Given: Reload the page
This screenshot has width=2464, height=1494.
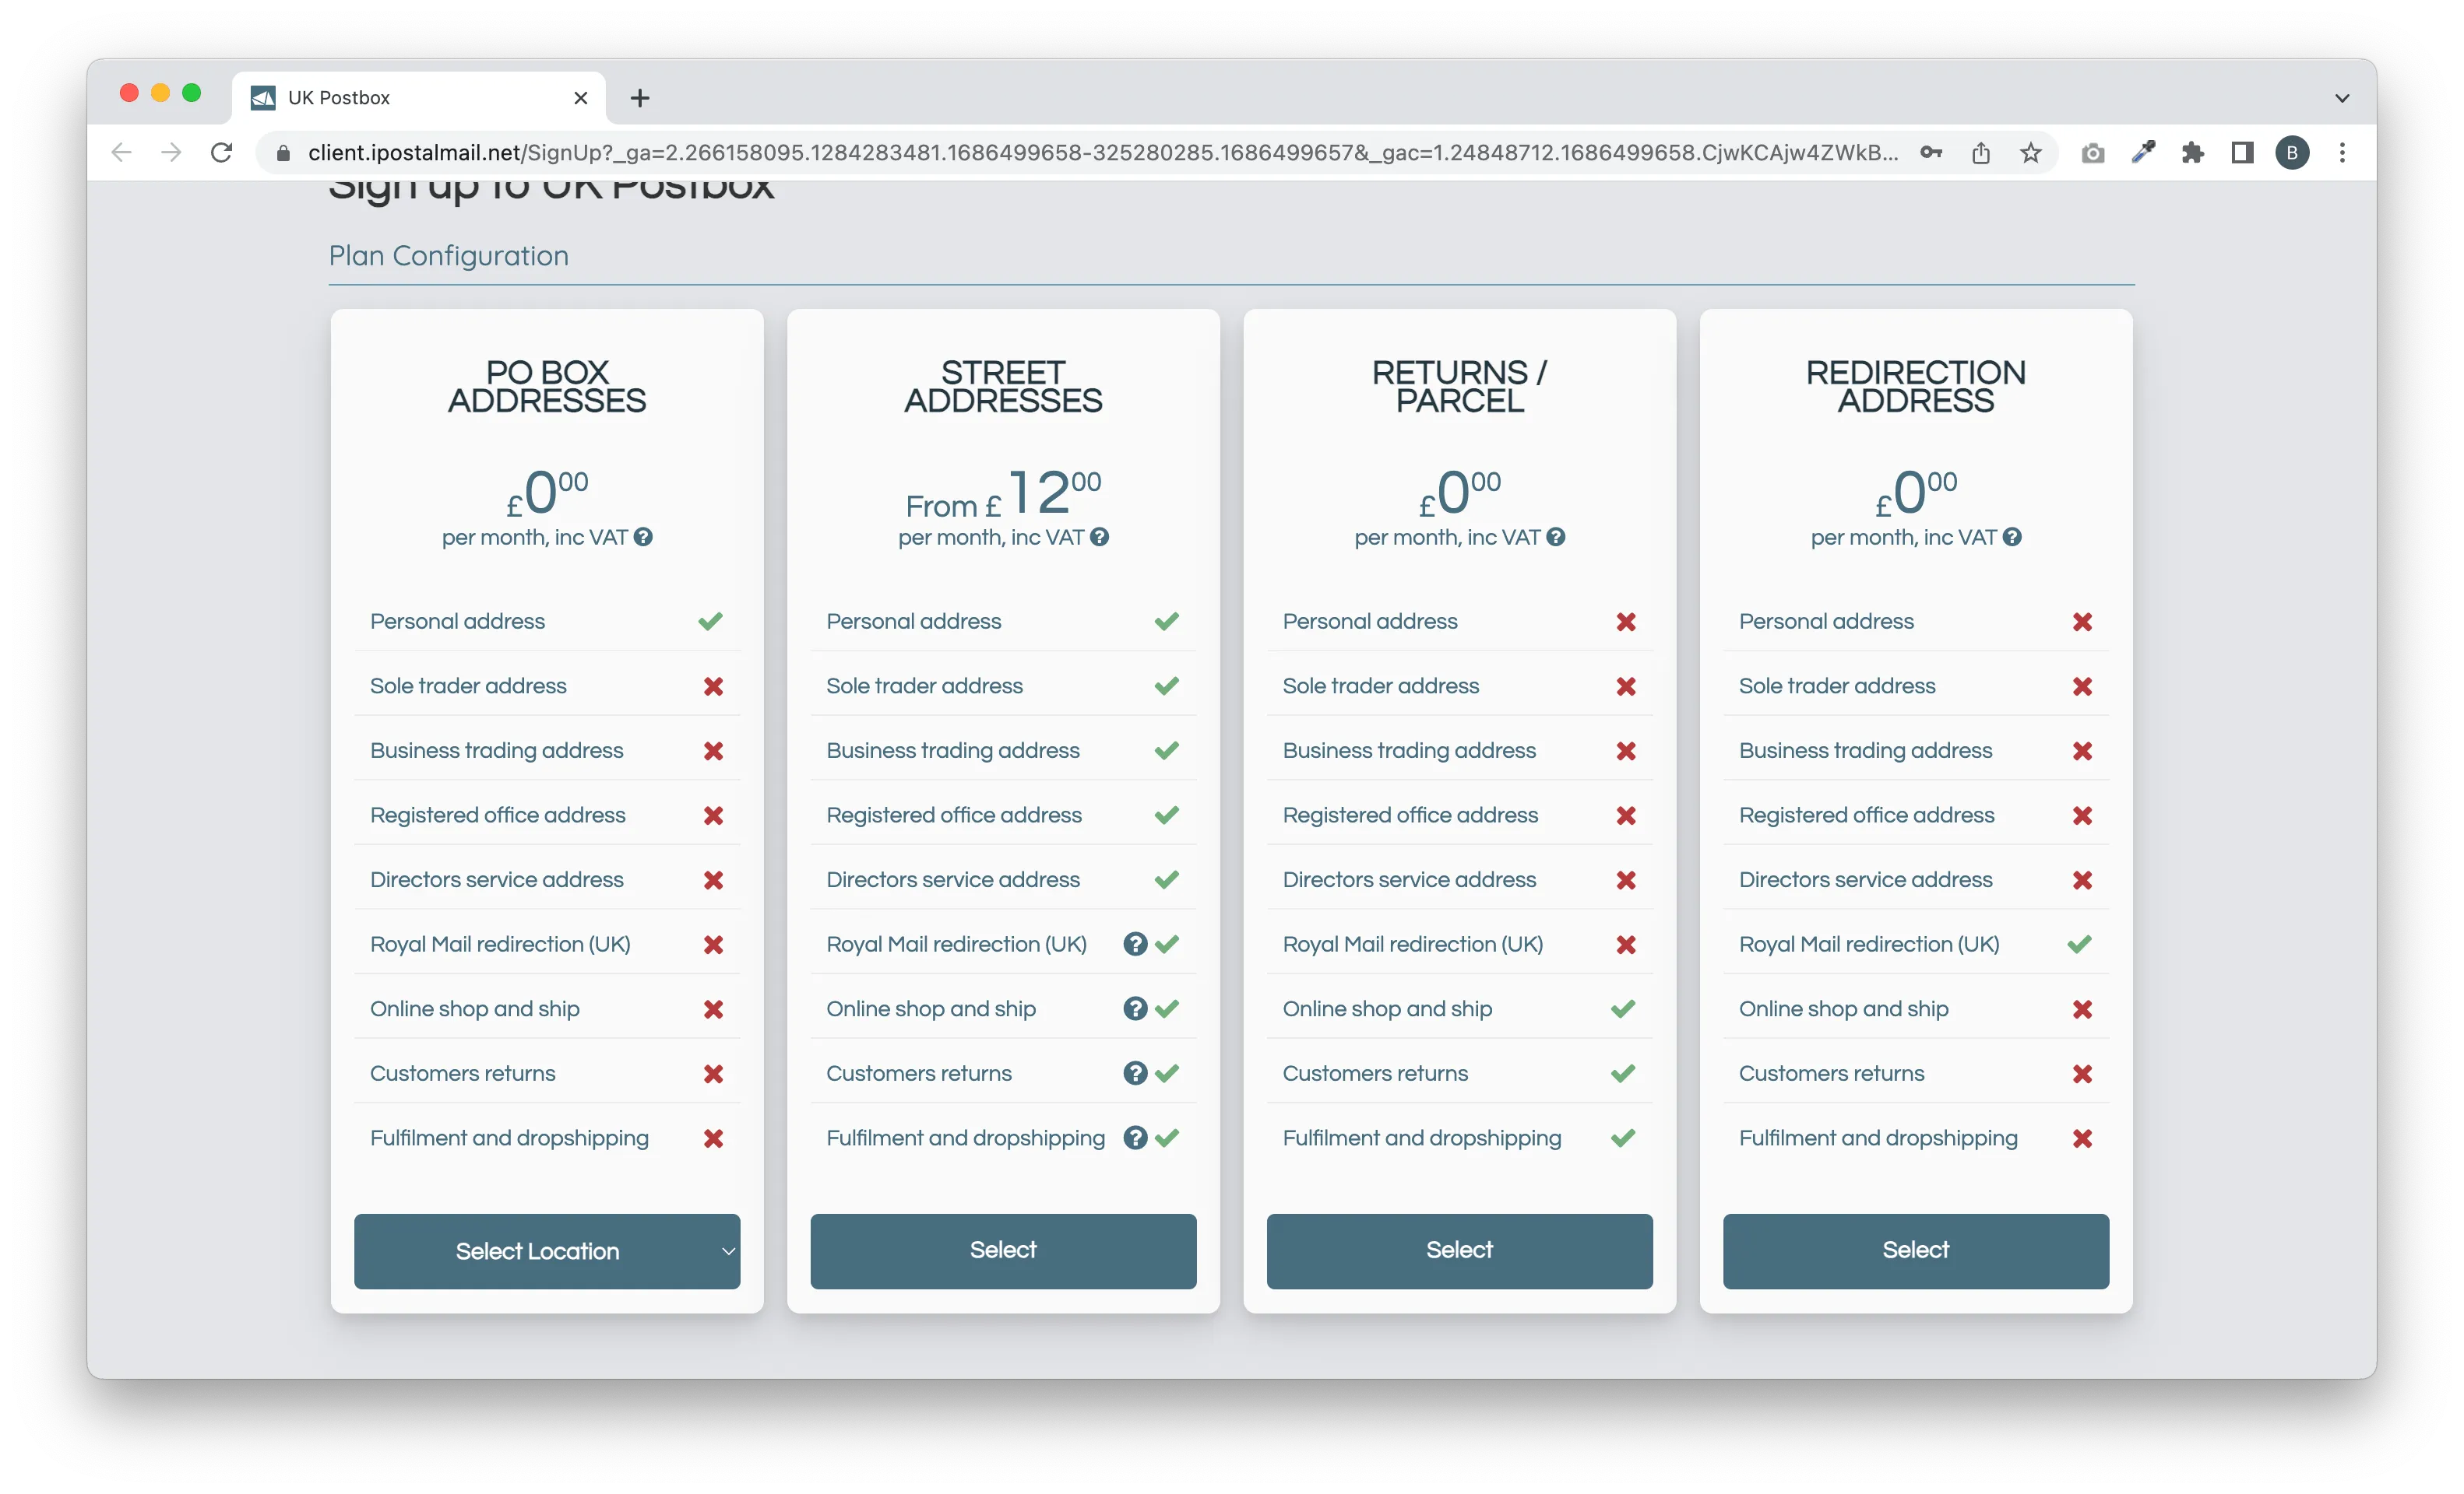Looking at the screenshot, I should click(x=222, y=153).
